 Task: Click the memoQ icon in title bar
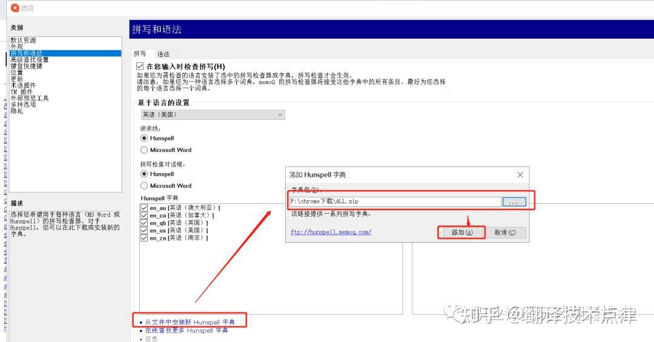point(15,8)
